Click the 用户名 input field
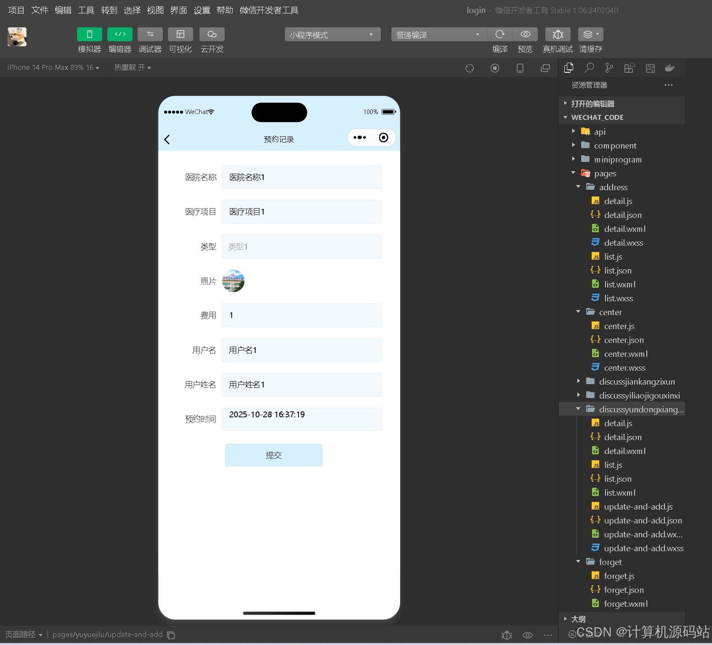This screenshot has width=712, height=645. (x=302, y=350)
